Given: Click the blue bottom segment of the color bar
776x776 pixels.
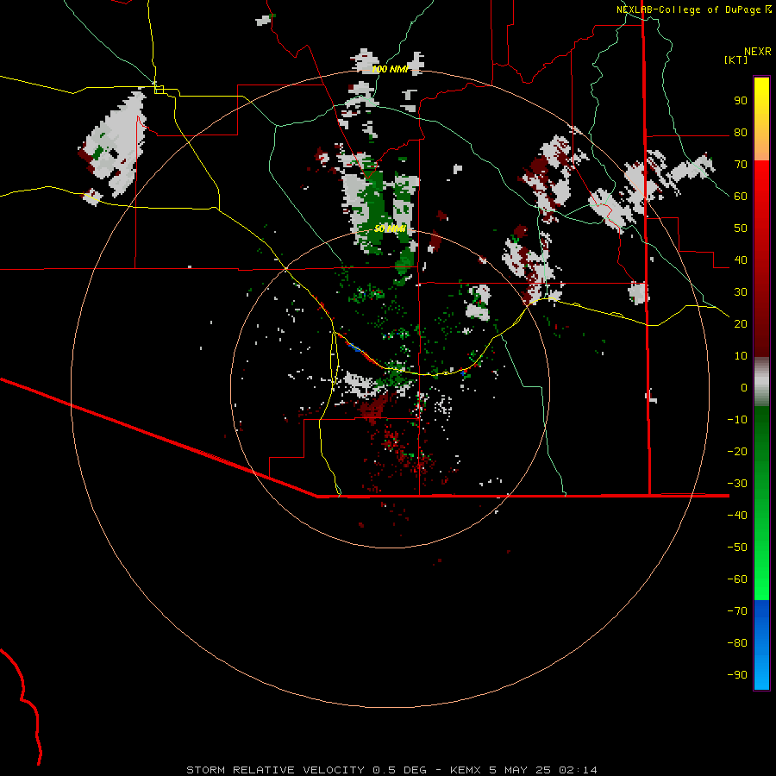Looking at the screenshot, I should [761, 645].
